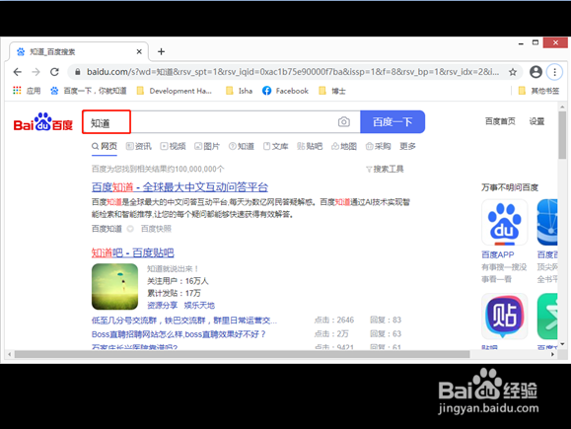The width and height of the screenshot is (571, 429).
Task: Switch to 视频 tab
Action: 173,146
